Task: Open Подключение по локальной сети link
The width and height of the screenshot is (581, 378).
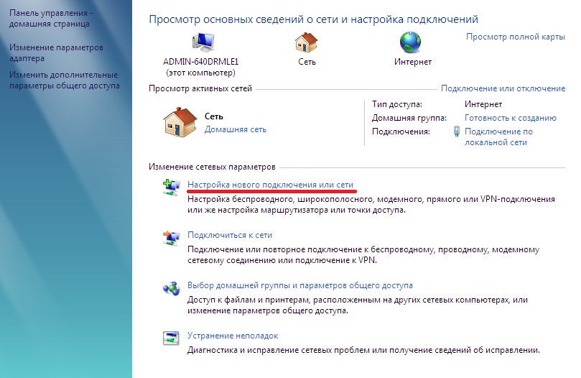Action: coord(498,137)
